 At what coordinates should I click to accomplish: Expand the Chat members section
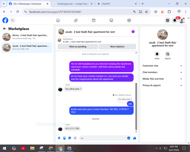coord(162,72)
